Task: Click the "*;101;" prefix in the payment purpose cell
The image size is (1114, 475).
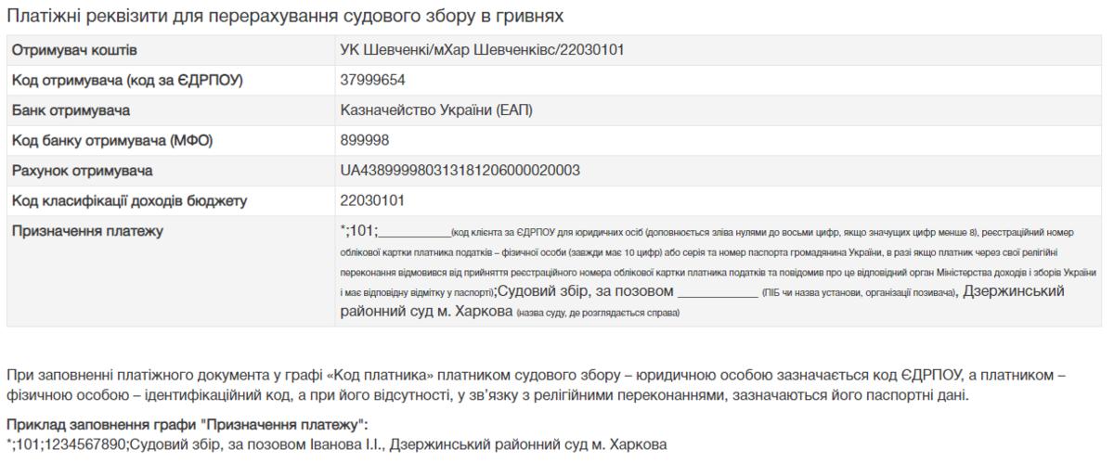Action: [x=359, y=232]
